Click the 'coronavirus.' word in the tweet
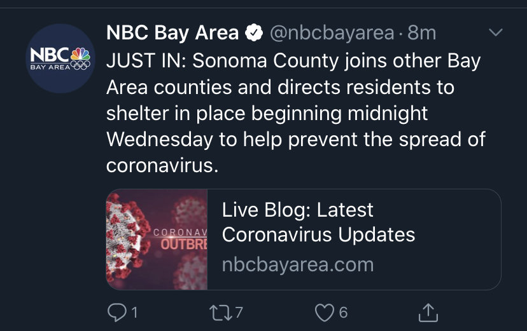Image resolution: width=527 pixels, height=331 pixels. 162,165
